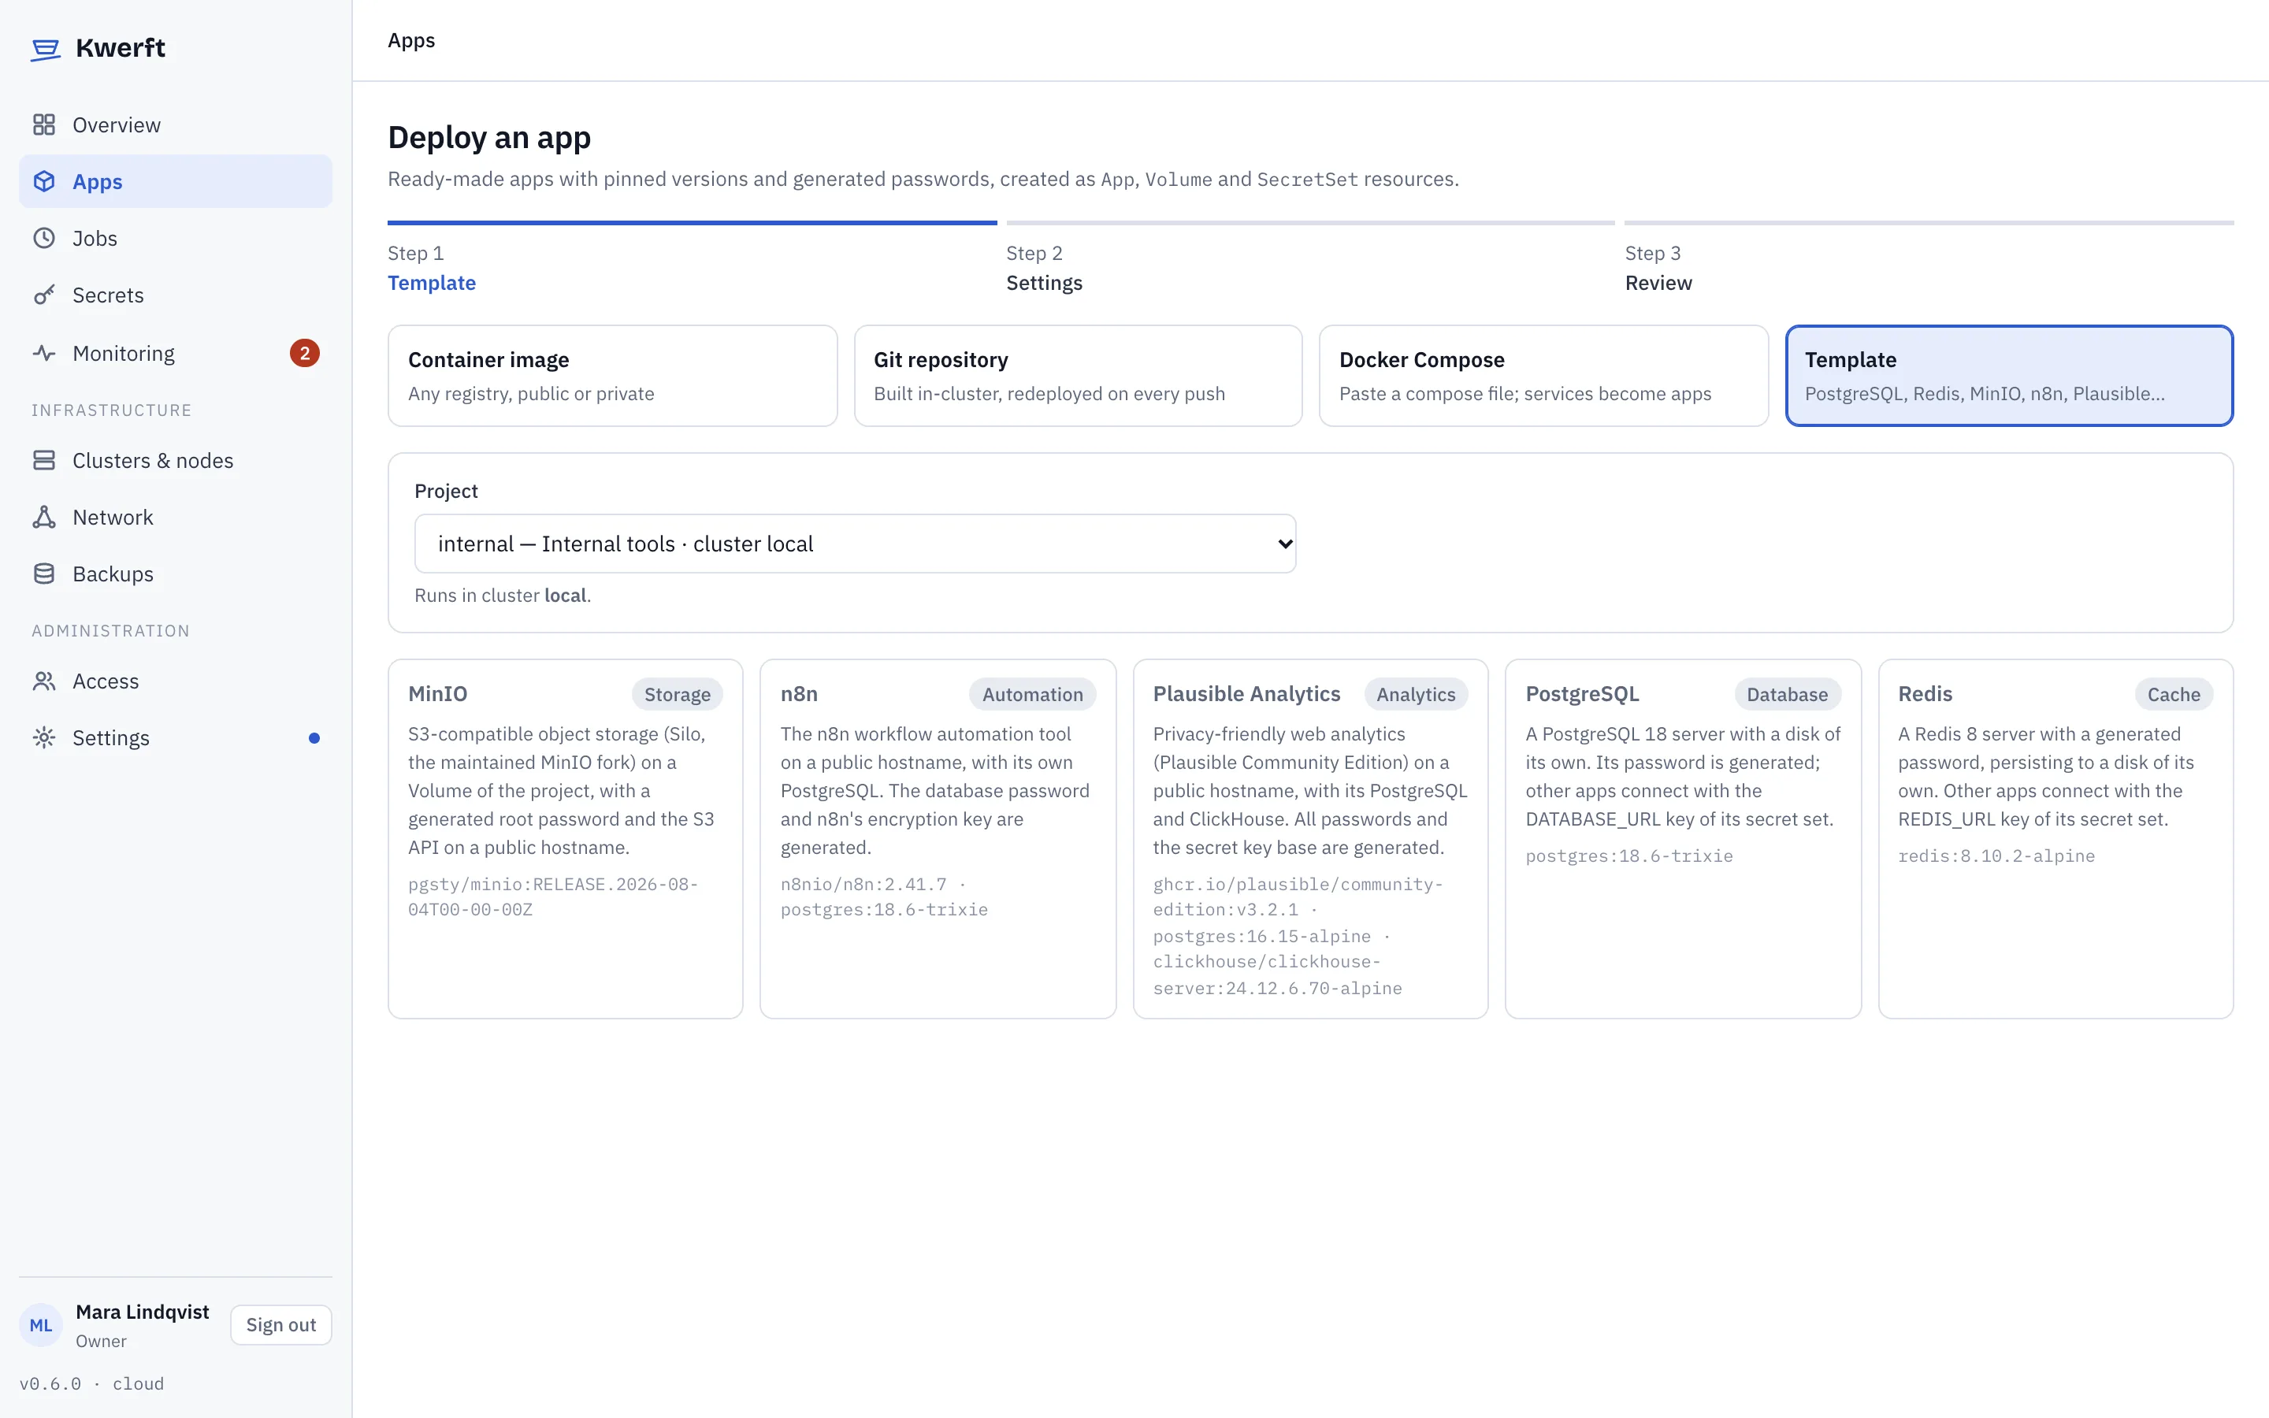The height and width of the screenshot is (1418, 2269).
Task: Click the Clusters & nodes server icon
Action: pos(44,461)
